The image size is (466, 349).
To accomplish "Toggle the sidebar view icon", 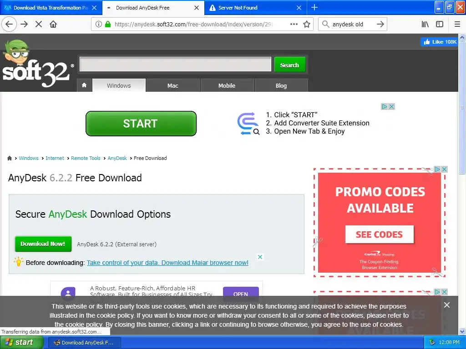I will 440,24.
